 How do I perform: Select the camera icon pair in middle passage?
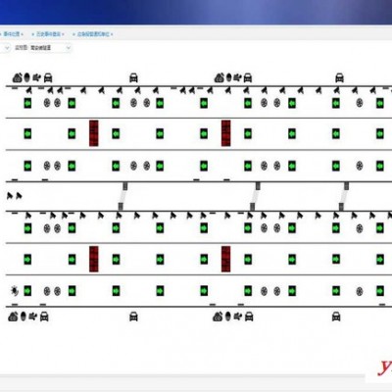click(15, 196)
